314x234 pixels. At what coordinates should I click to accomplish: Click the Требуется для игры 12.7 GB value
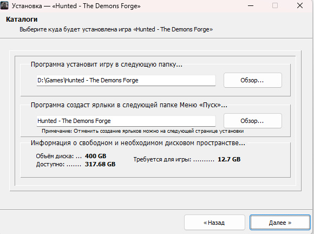pyautogui.click(x=229, y=159)
